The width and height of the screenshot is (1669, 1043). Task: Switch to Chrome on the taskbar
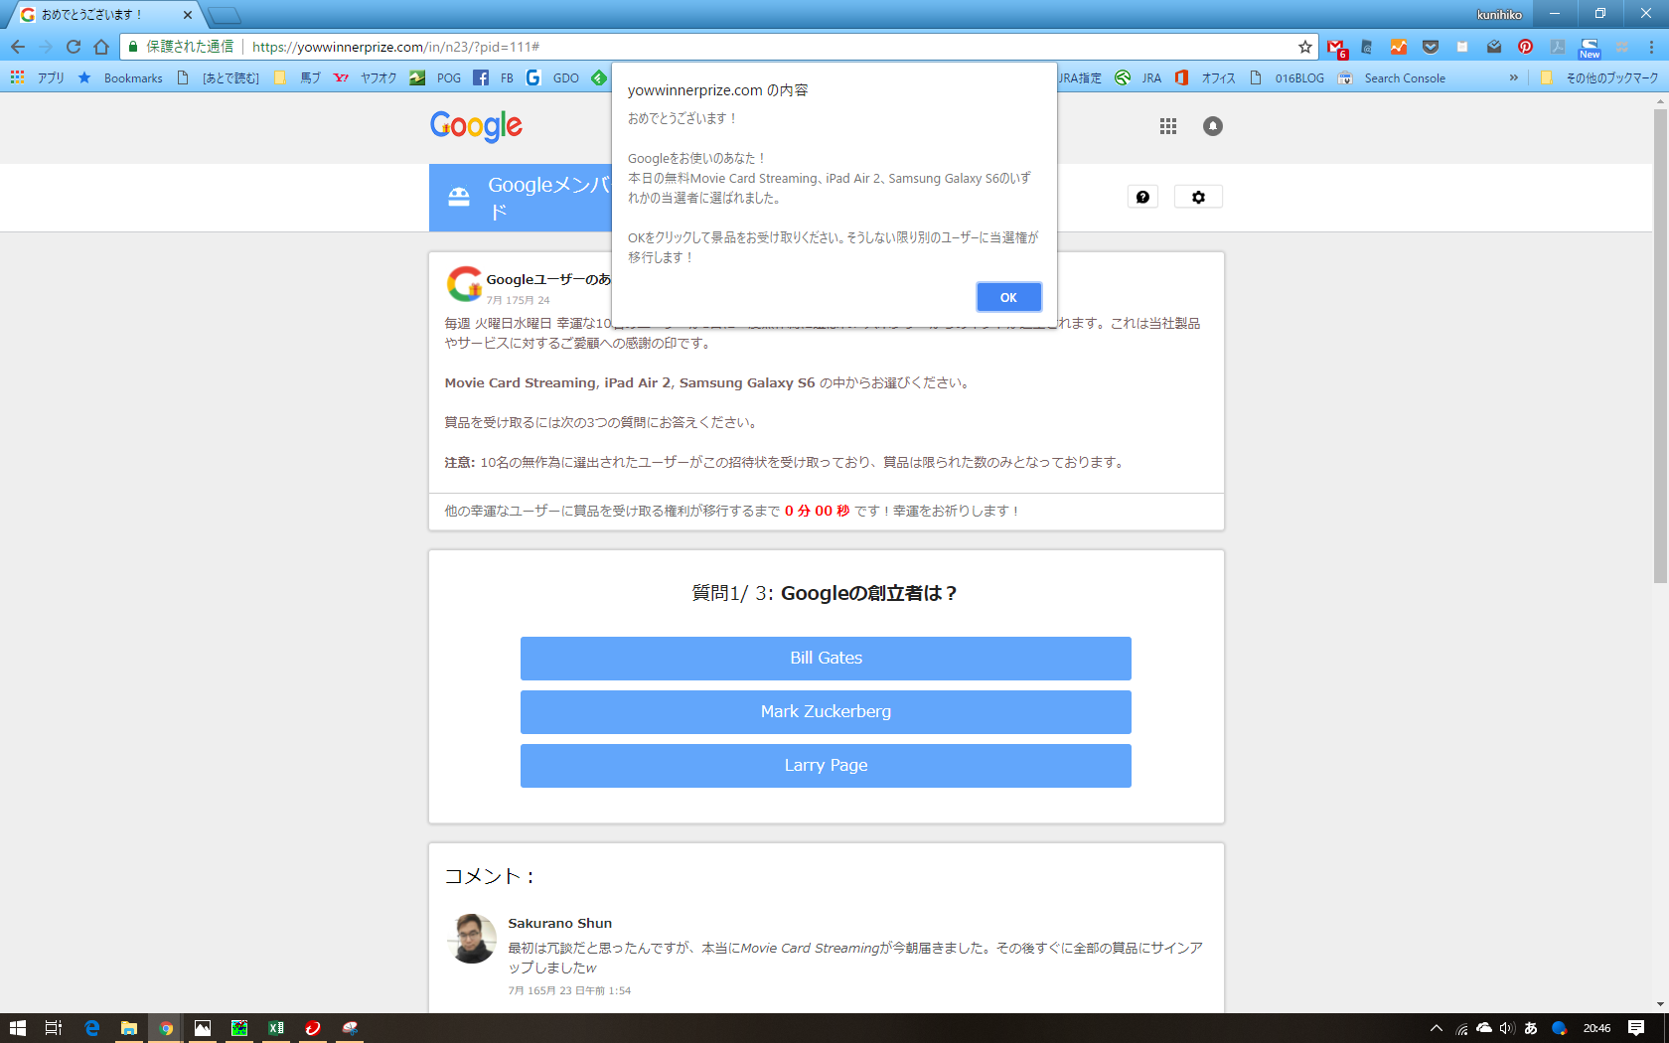click(x=166, y=1028)
